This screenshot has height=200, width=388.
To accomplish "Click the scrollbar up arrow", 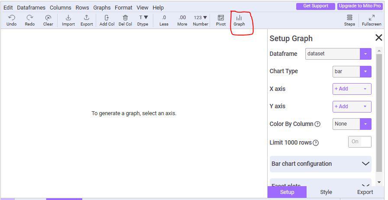I will [379, 51].
